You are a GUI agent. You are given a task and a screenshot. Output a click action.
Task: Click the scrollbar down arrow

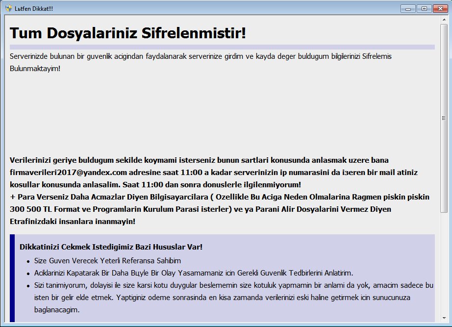[444, 318]
